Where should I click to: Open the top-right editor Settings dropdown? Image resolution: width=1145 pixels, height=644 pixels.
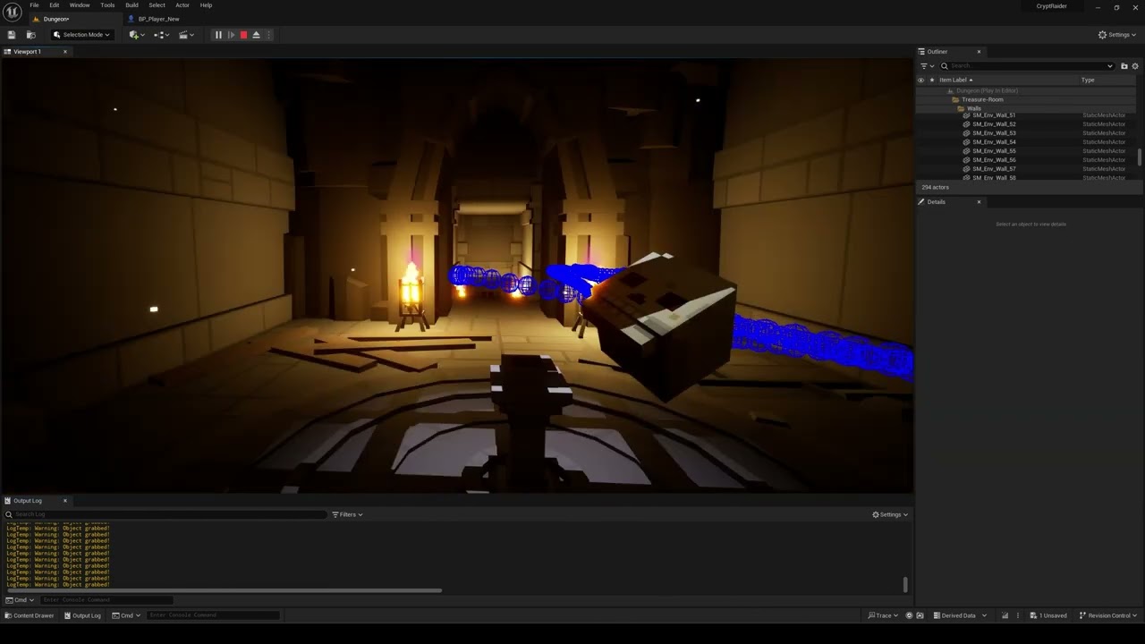pyautogui.click(x=1117, y=35)
